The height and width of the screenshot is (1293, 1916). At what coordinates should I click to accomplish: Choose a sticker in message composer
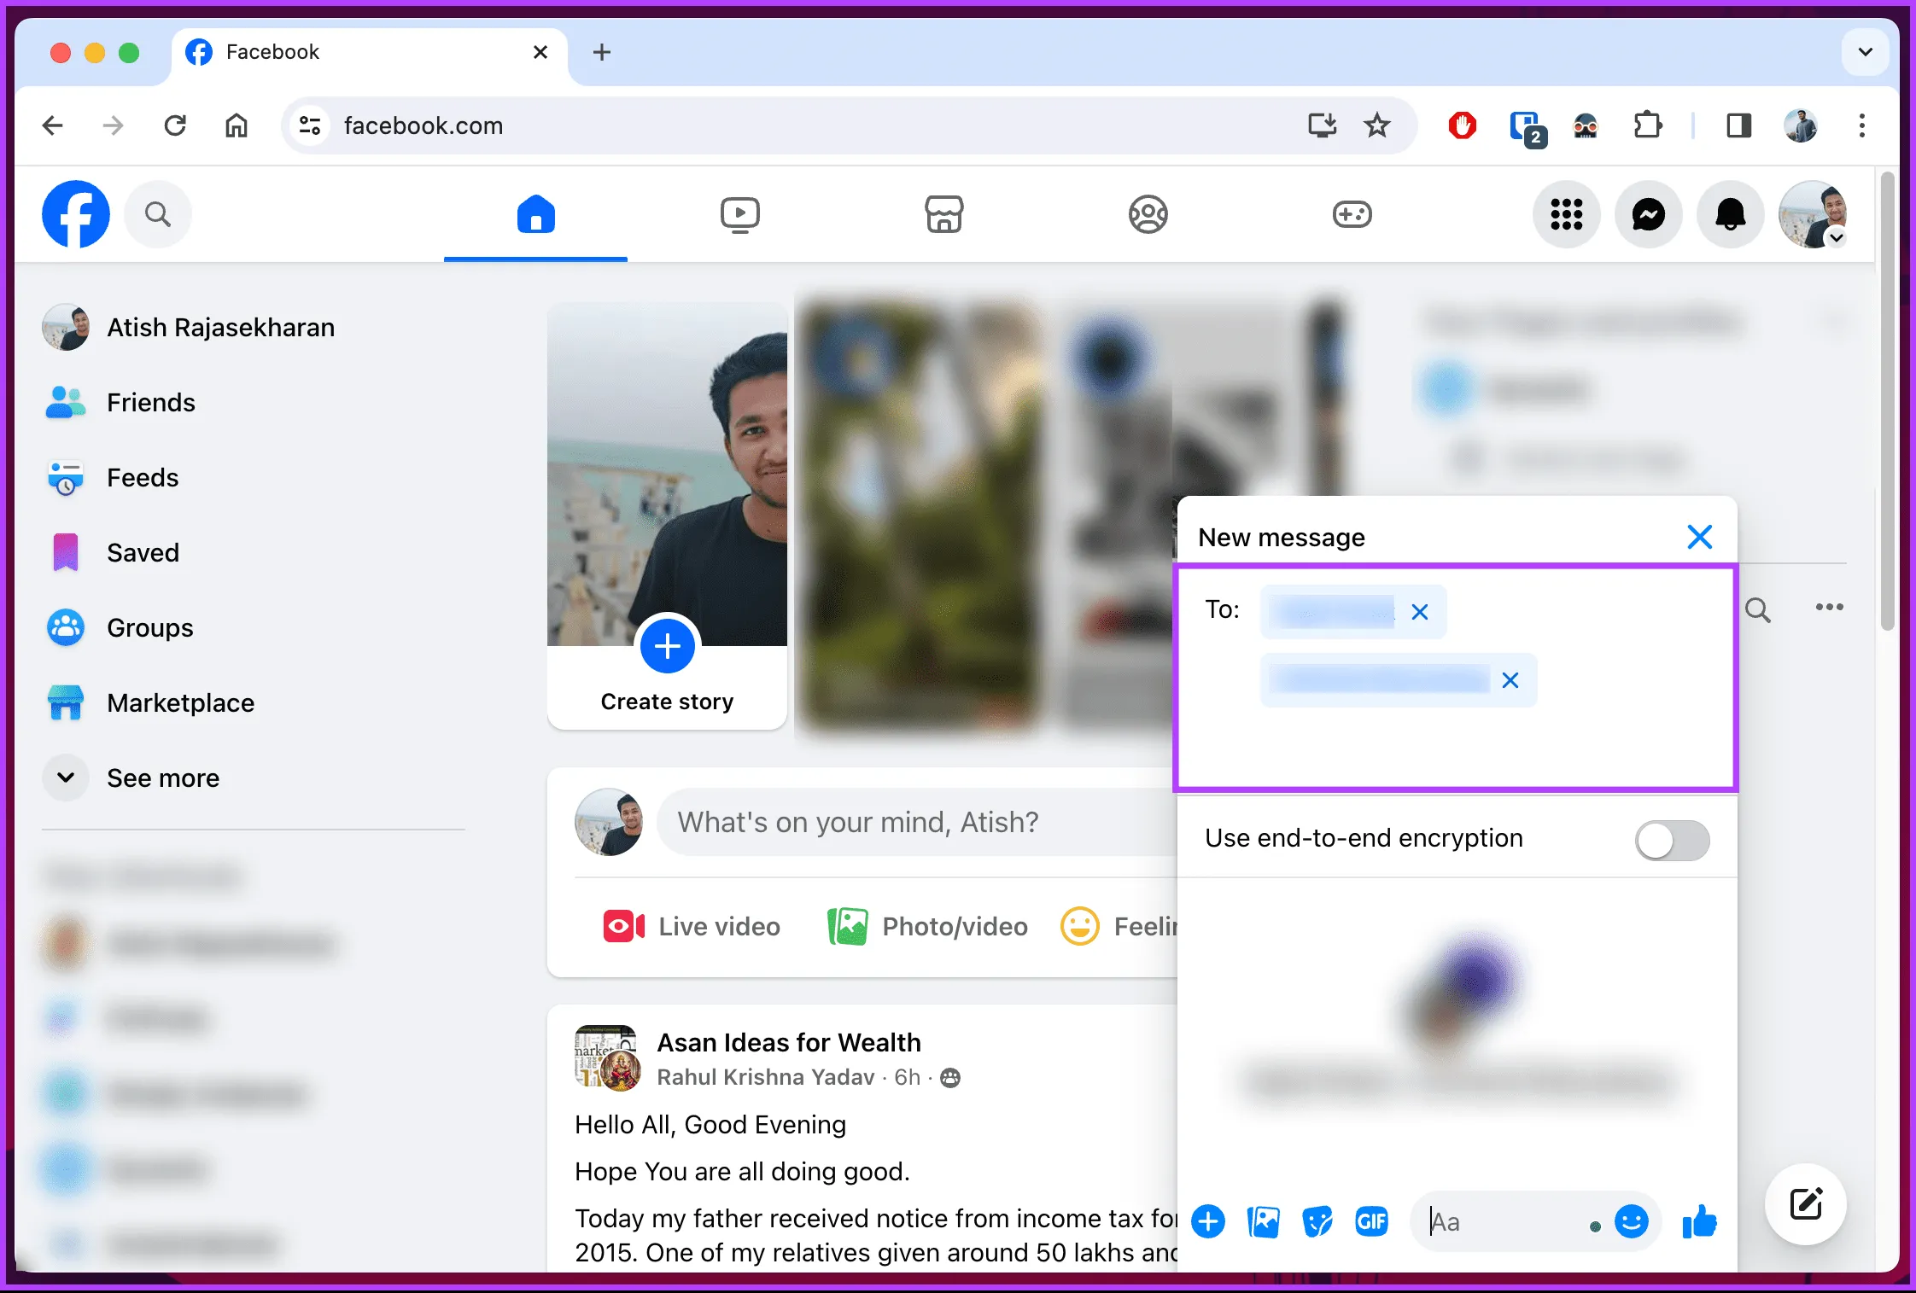point(1317,1222)
